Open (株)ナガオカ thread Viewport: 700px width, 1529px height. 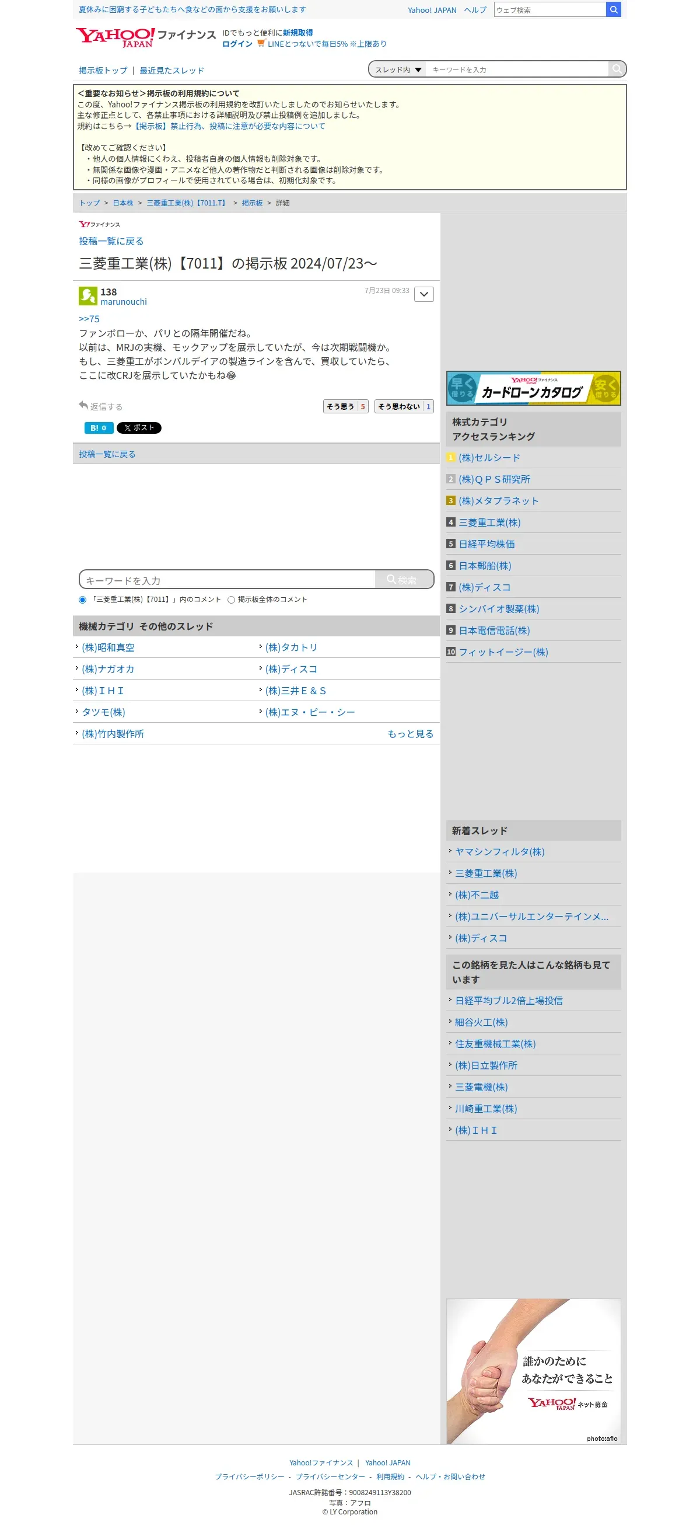pos(108,669)
